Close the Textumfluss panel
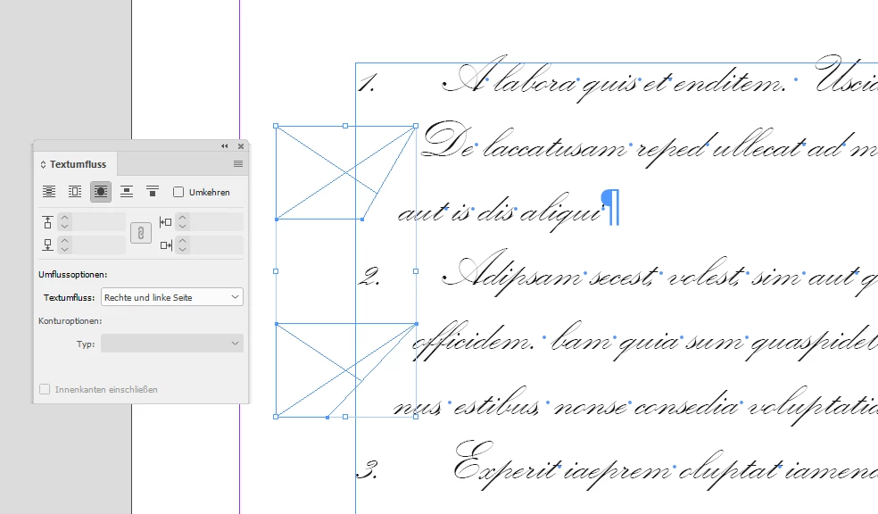 (x=241, y=146)
